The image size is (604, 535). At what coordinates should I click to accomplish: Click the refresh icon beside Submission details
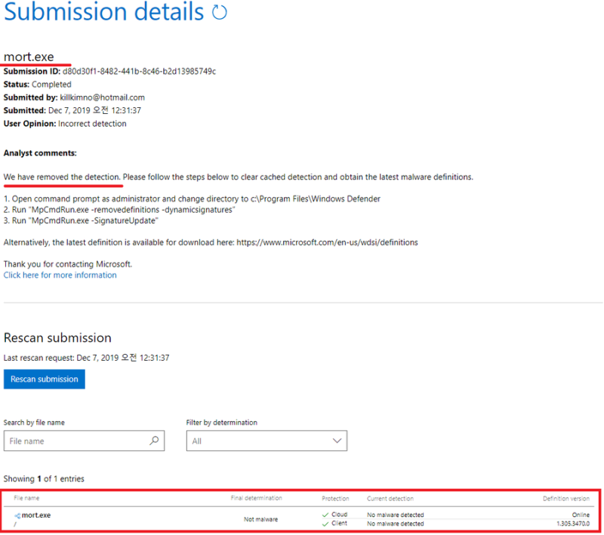[220, 12]
